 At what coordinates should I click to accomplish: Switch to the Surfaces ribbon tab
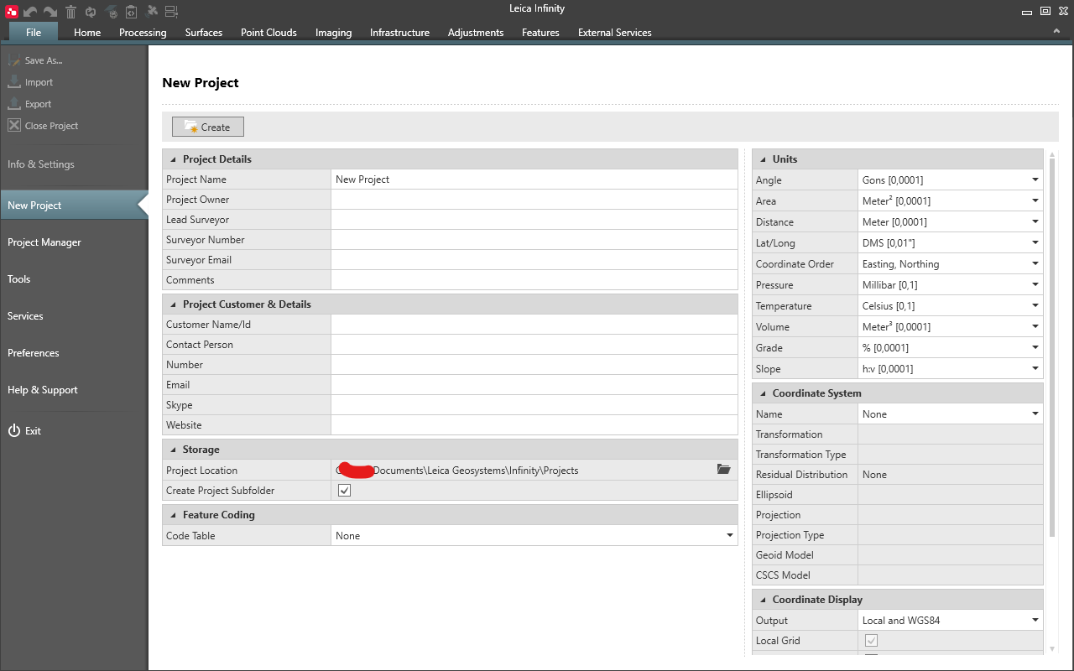(x=204, y=32)
